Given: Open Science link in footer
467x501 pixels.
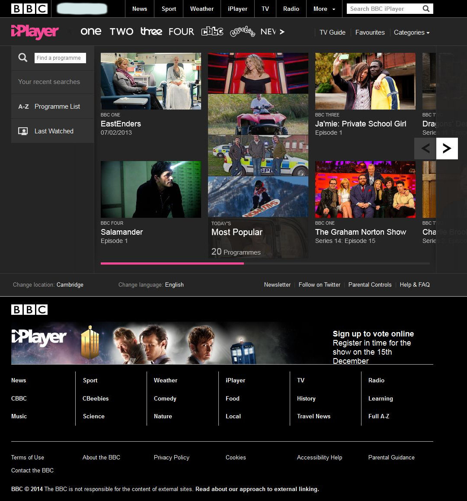Looking at the screenshot, I should 94,416.
